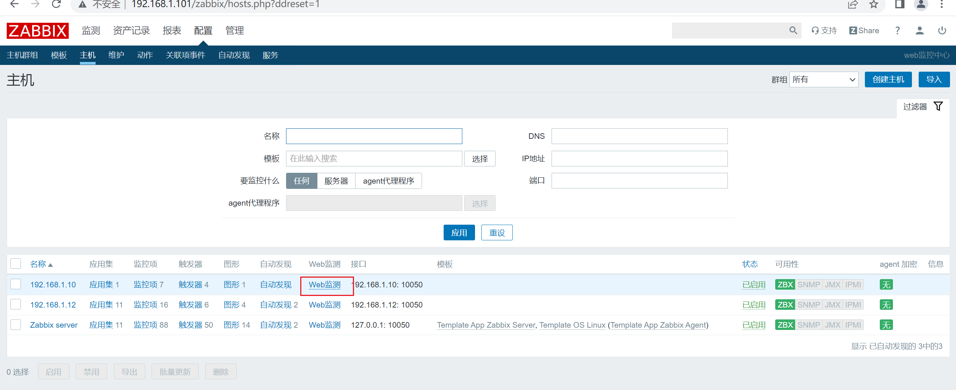
Task: Click the logout power icon
Action: [942, 31]
